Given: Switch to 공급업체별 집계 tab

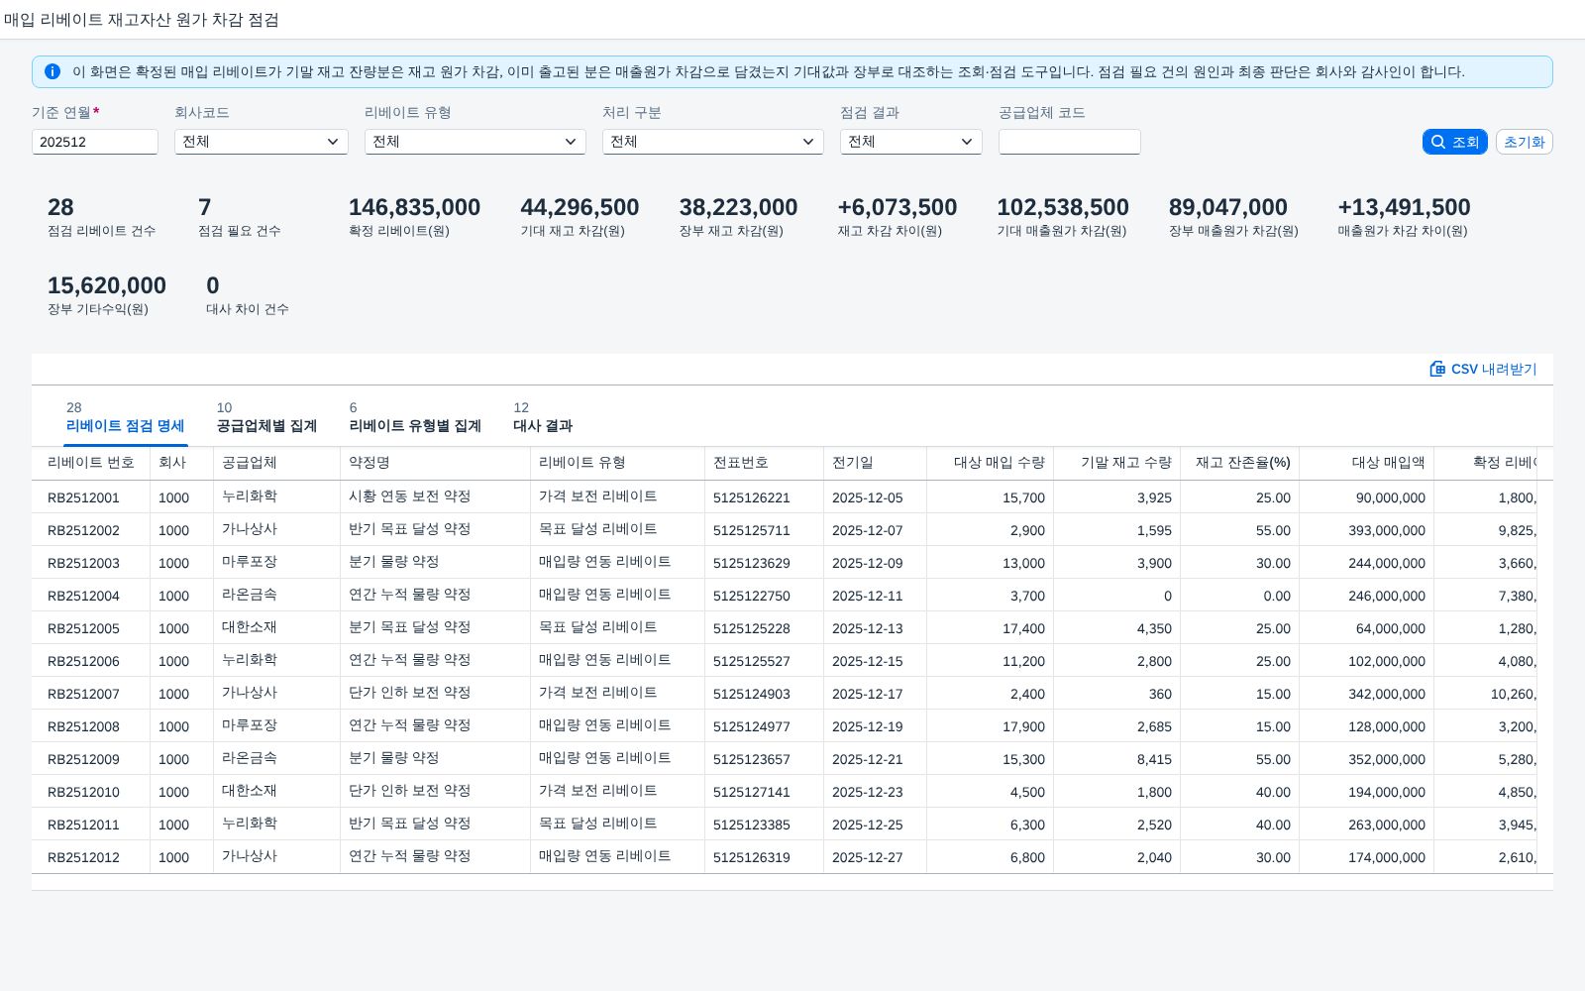Looking at the screenshot, I should 266,417.
